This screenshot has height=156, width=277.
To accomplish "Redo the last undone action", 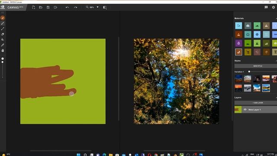I will point(76,7).
